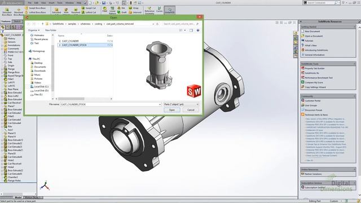361x203 pixels.
Task: Select the Rib tool
Action: pos(121,8)
